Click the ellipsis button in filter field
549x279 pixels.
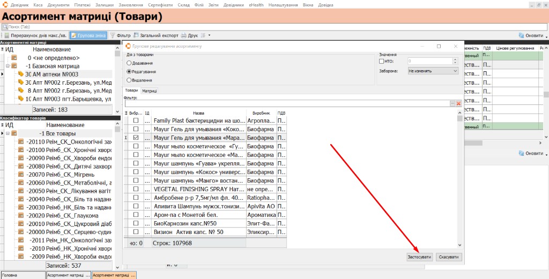pyautogui.click(x=452, y=103)
